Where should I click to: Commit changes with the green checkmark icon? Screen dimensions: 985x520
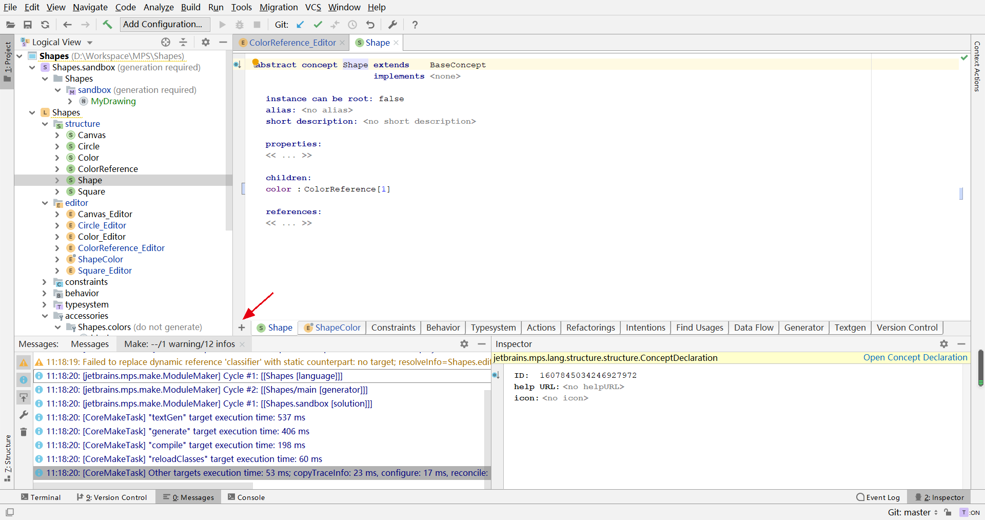tap(318, 24)
